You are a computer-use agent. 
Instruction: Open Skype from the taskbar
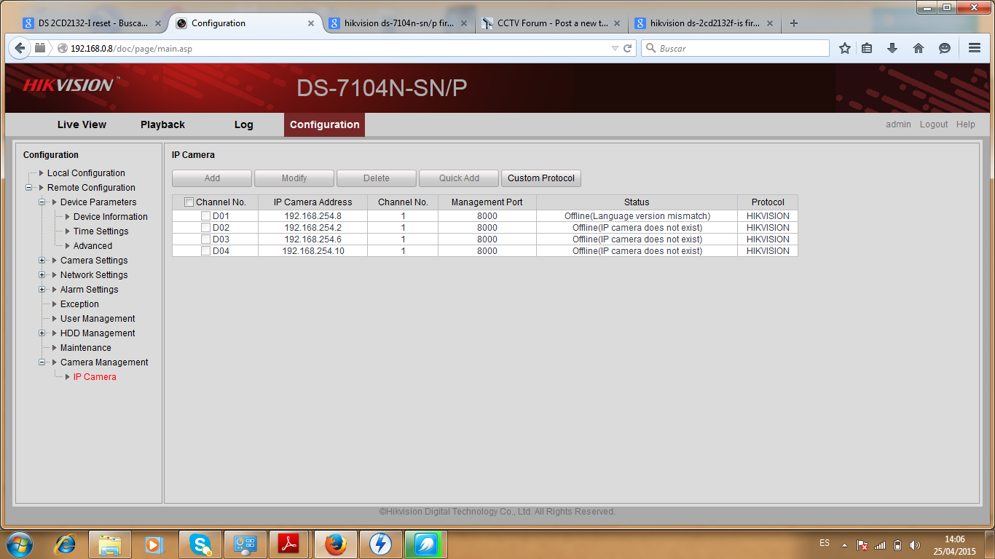click(200, 544)
